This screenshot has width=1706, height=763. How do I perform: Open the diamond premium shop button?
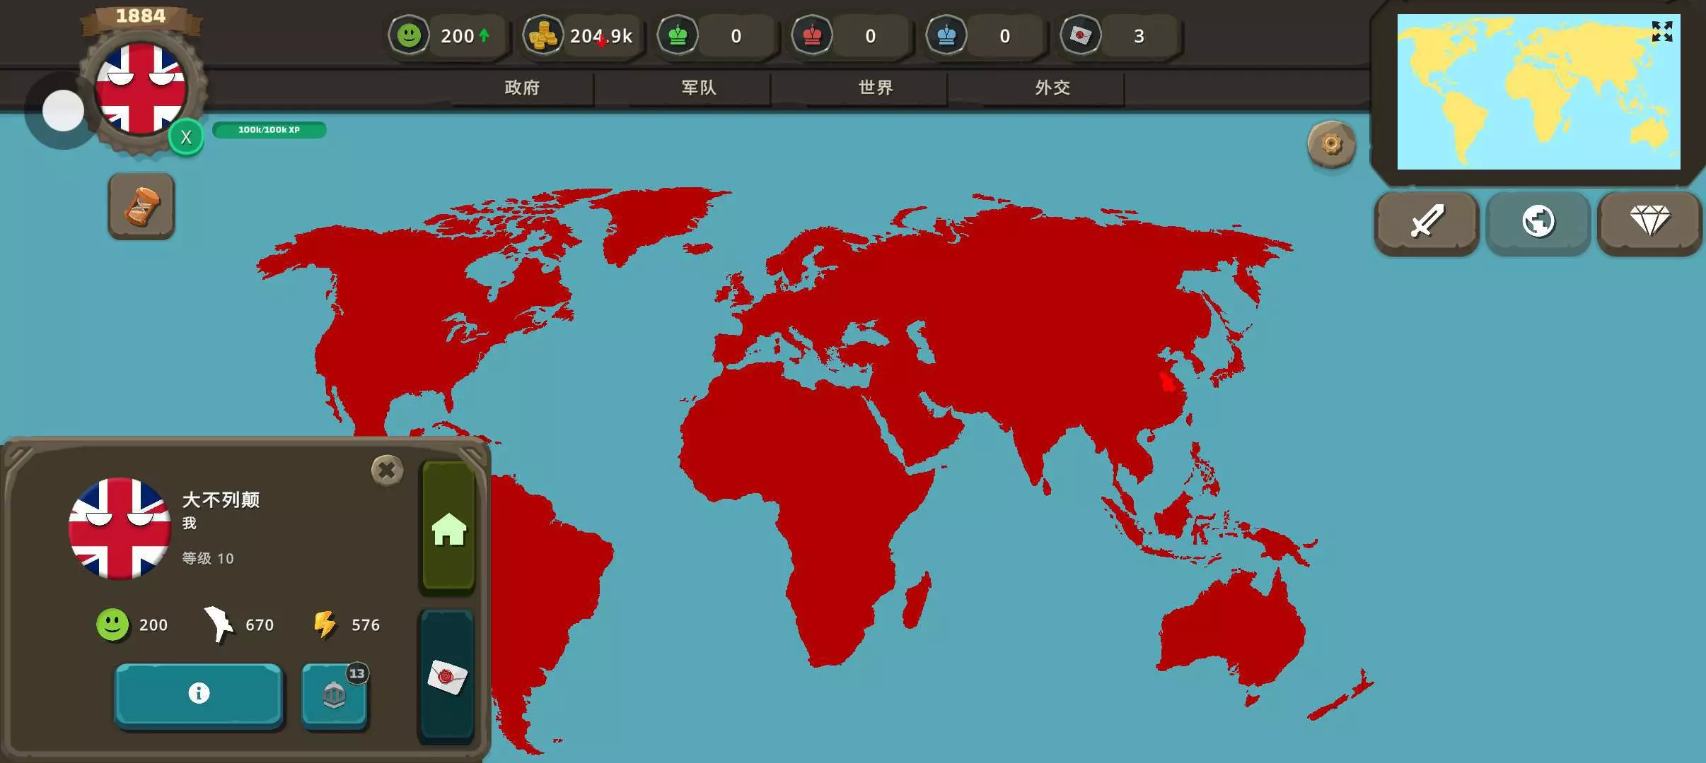[x=1649, y=222]
